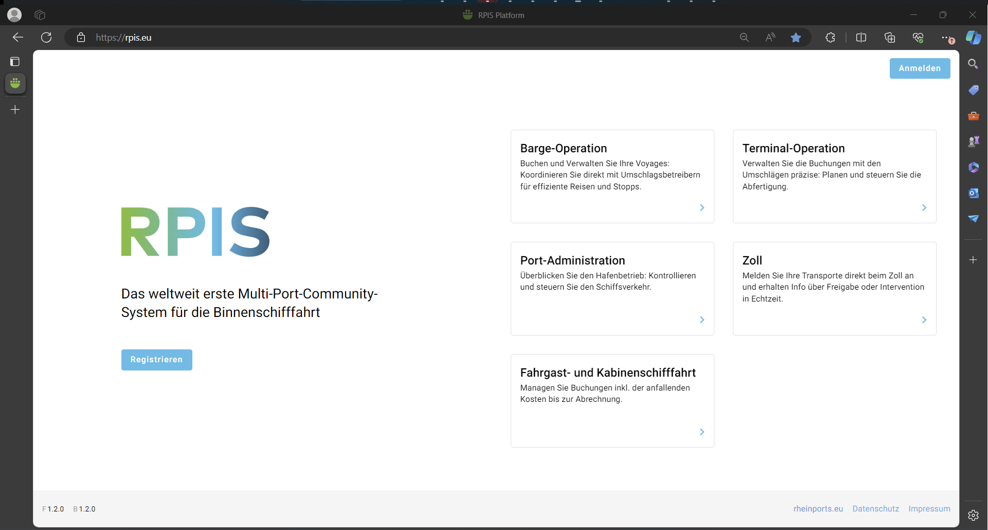988x530 pixels.
Task: Open Fahrgast- und Kabinenschifffahrt chevron
Action: pos(702,432)
